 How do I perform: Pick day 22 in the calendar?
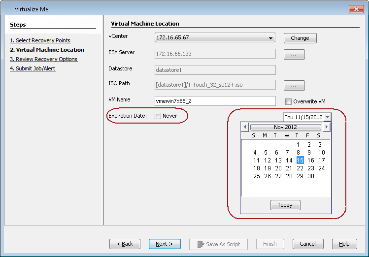click(x=300, y=168)
